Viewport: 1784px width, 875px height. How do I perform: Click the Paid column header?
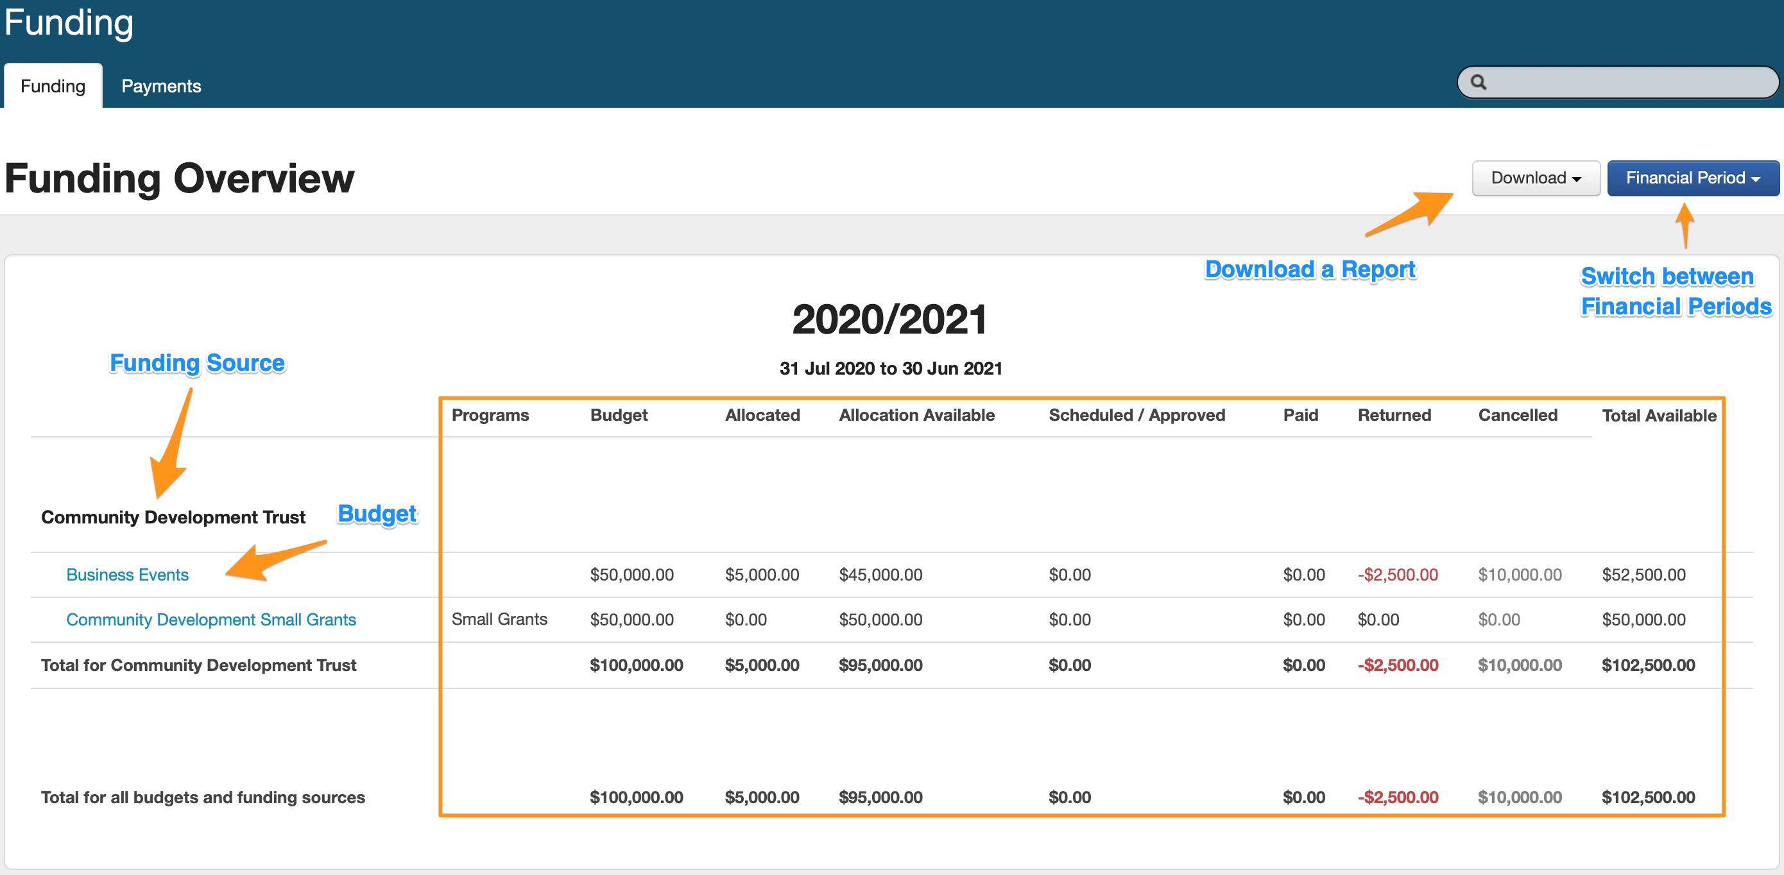pos(1300,414)
